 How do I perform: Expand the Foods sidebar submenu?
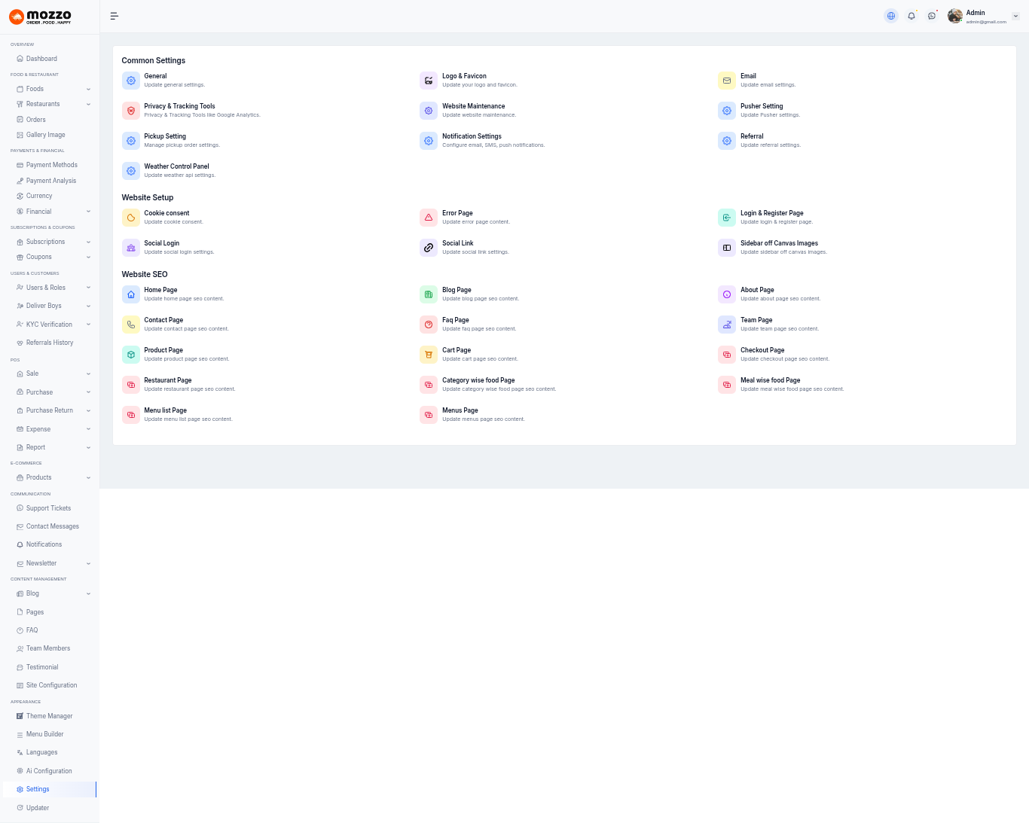click(88, 89)
